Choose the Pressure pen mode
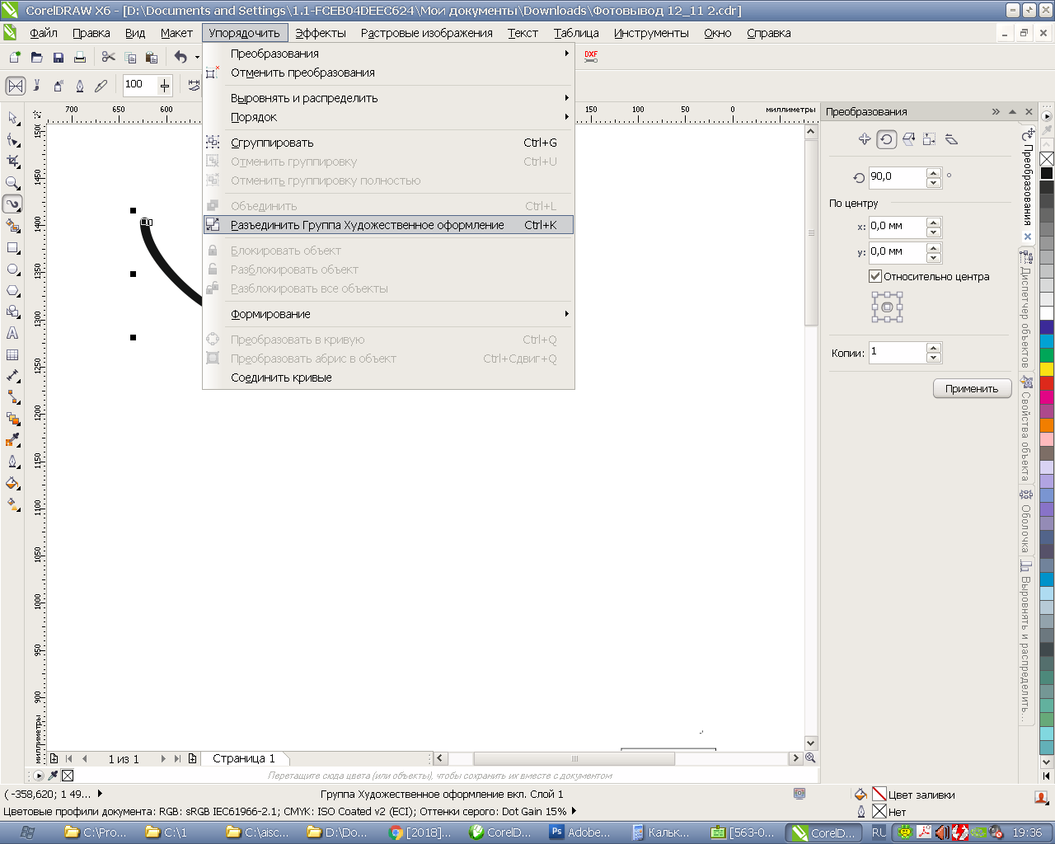 click(x=101, y=85)
